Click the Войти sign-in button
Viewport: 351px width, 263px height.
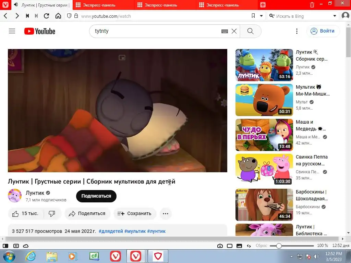[x=323, y=31]
